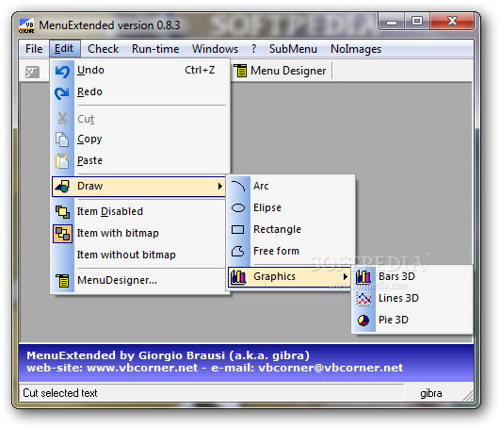The width and height of the screenshot is (500, 428).
Task: Open the Run-time menu
Action: point(155,49)
